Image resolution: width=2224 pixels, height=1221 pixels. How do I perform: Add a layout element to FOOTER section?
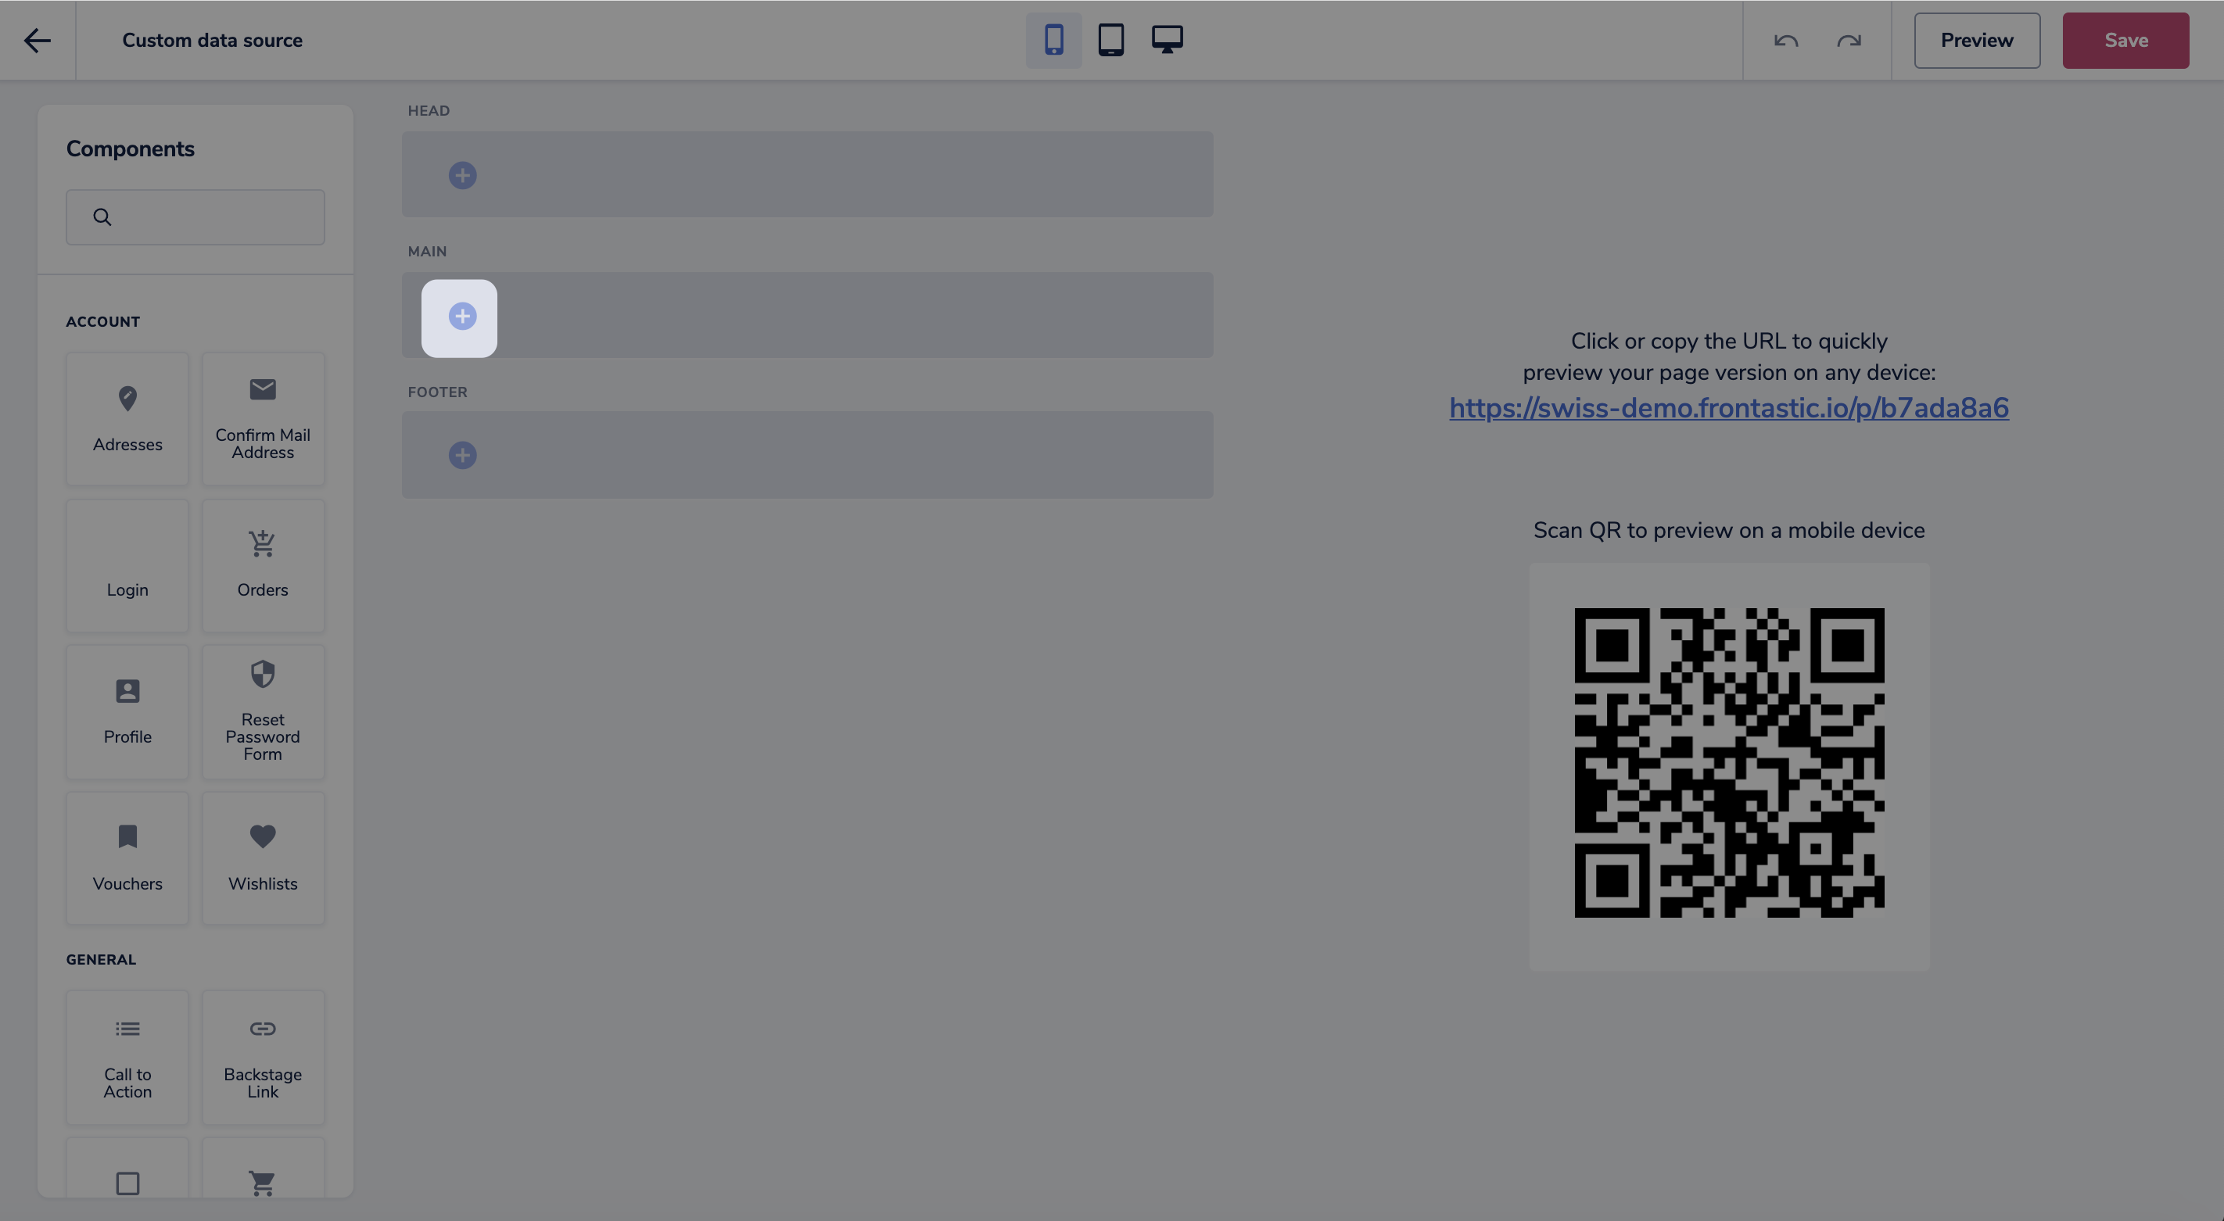tap(463, 456)
